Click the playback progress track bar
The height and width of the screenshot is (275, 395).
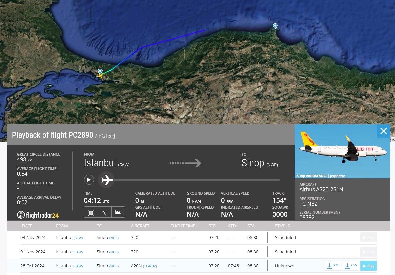coord(196,180)
